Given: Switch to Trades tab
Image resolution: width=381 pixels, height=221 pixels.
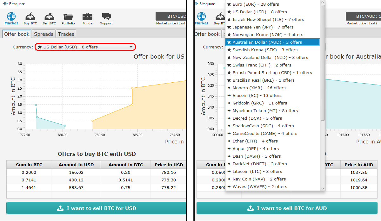Looking at the screenshot, I should 66,34.
